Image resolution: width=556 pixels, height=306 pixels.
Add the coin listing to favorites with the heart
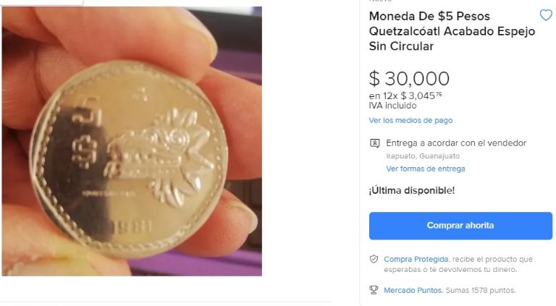pyautogui.click(x=546, y=15)
